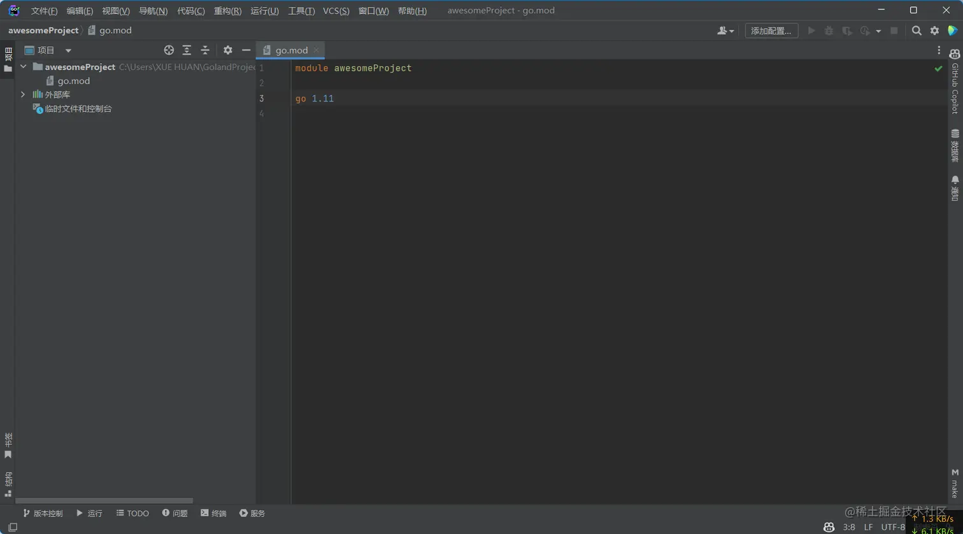Image resolution: width=963 pixels, height=534 pixels.
Task: Select 临时文件和控制台 in project tree
Action: point(72,109)
